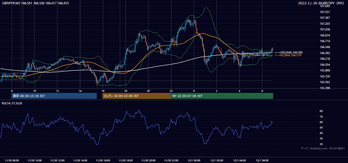Screen dimensions: 348x163
Task: Click the RSI scale value 40
Action: coord(321,133)
